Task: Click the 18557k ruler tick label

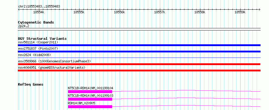Action: pyautogui.click(x=160, y=12)
